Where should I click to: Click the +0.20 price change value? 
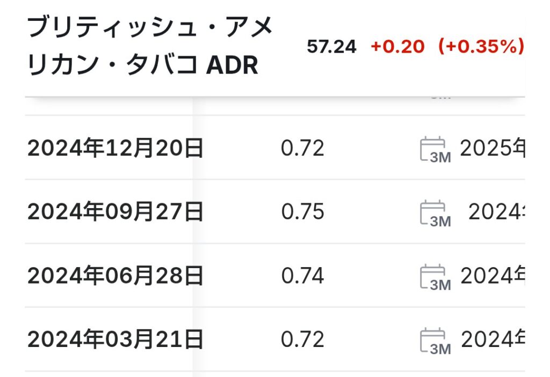click(x=397, y=47)
